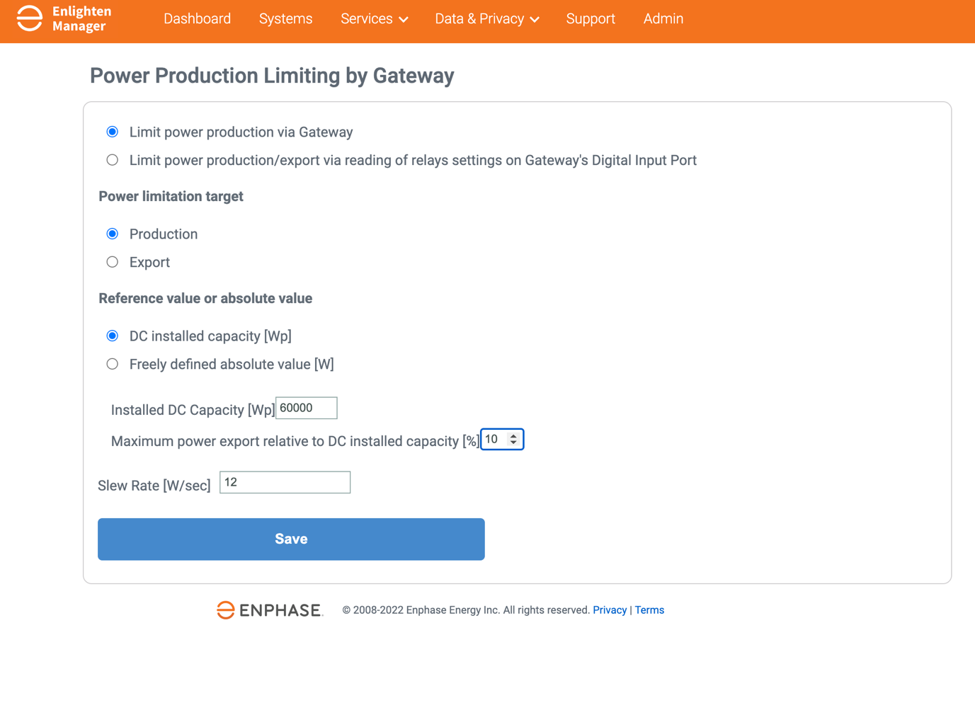Image resolution: width=975 pixels, height=703 pixels.
Task: Go to the Admin section
Action: pyautogui.click(x=663, y=19)
